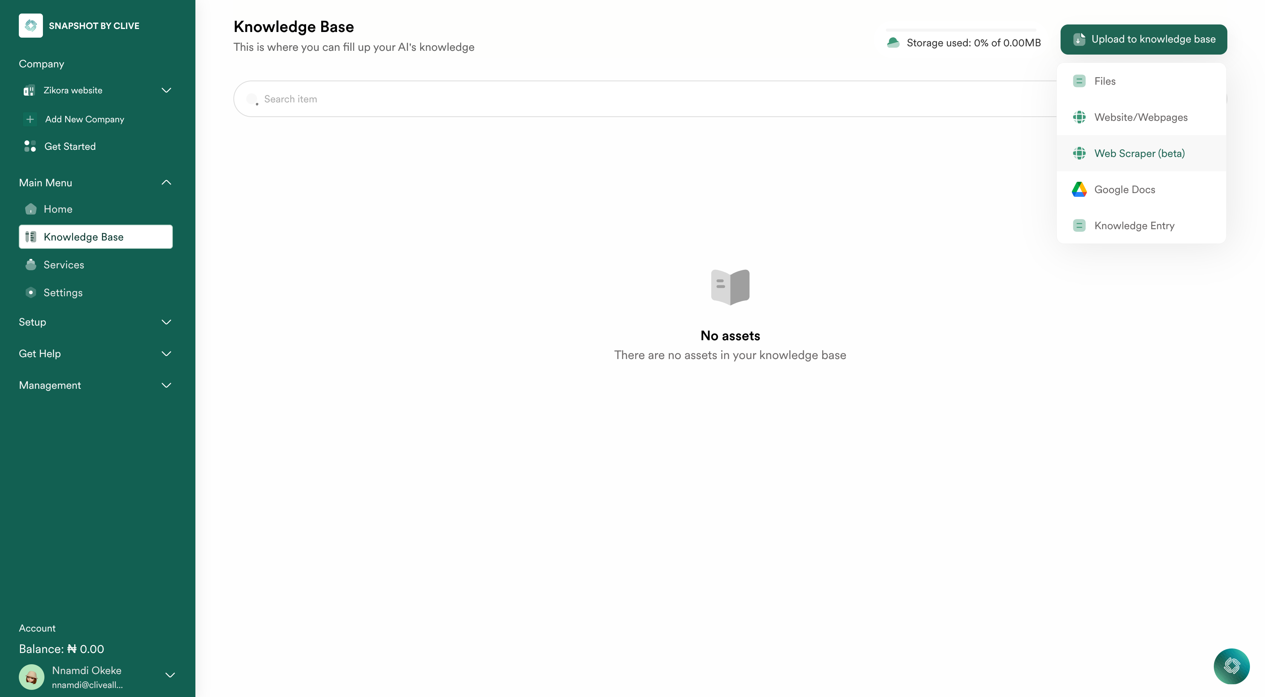Click the Services sidebar icon

click(31, 264)
